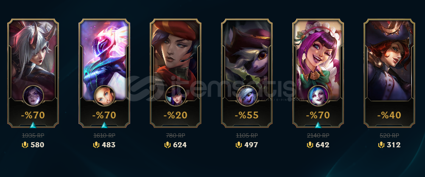Click the Fiora champion portrait icon
This screenshot has height=177, width=425.
[33, 96]
